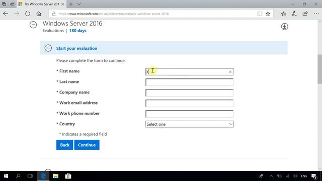Go back to the previous page in Edge
The width and height of the screenshot is (322, 181).
(x=6, y=14)
